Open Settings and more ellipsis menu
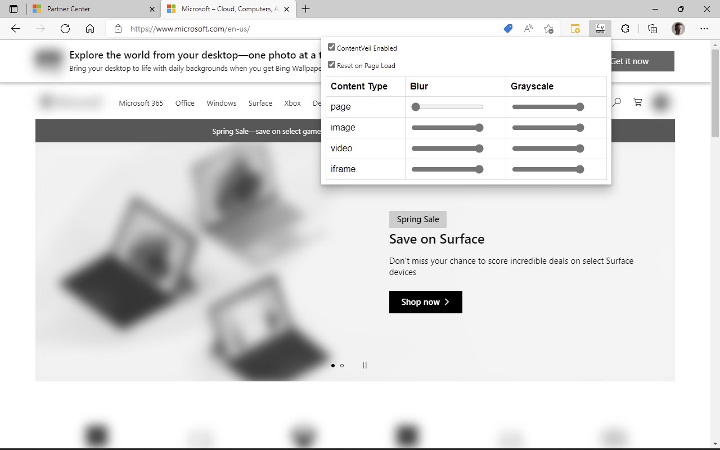This screenshot has width=720, height=450. pyautogui.click(x=704, y=29)
